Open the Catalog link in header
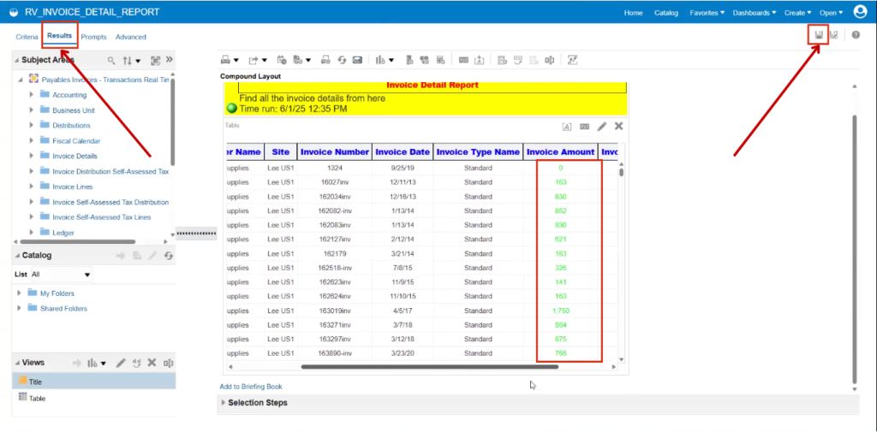The image size is (877, 432). point(666,12)
